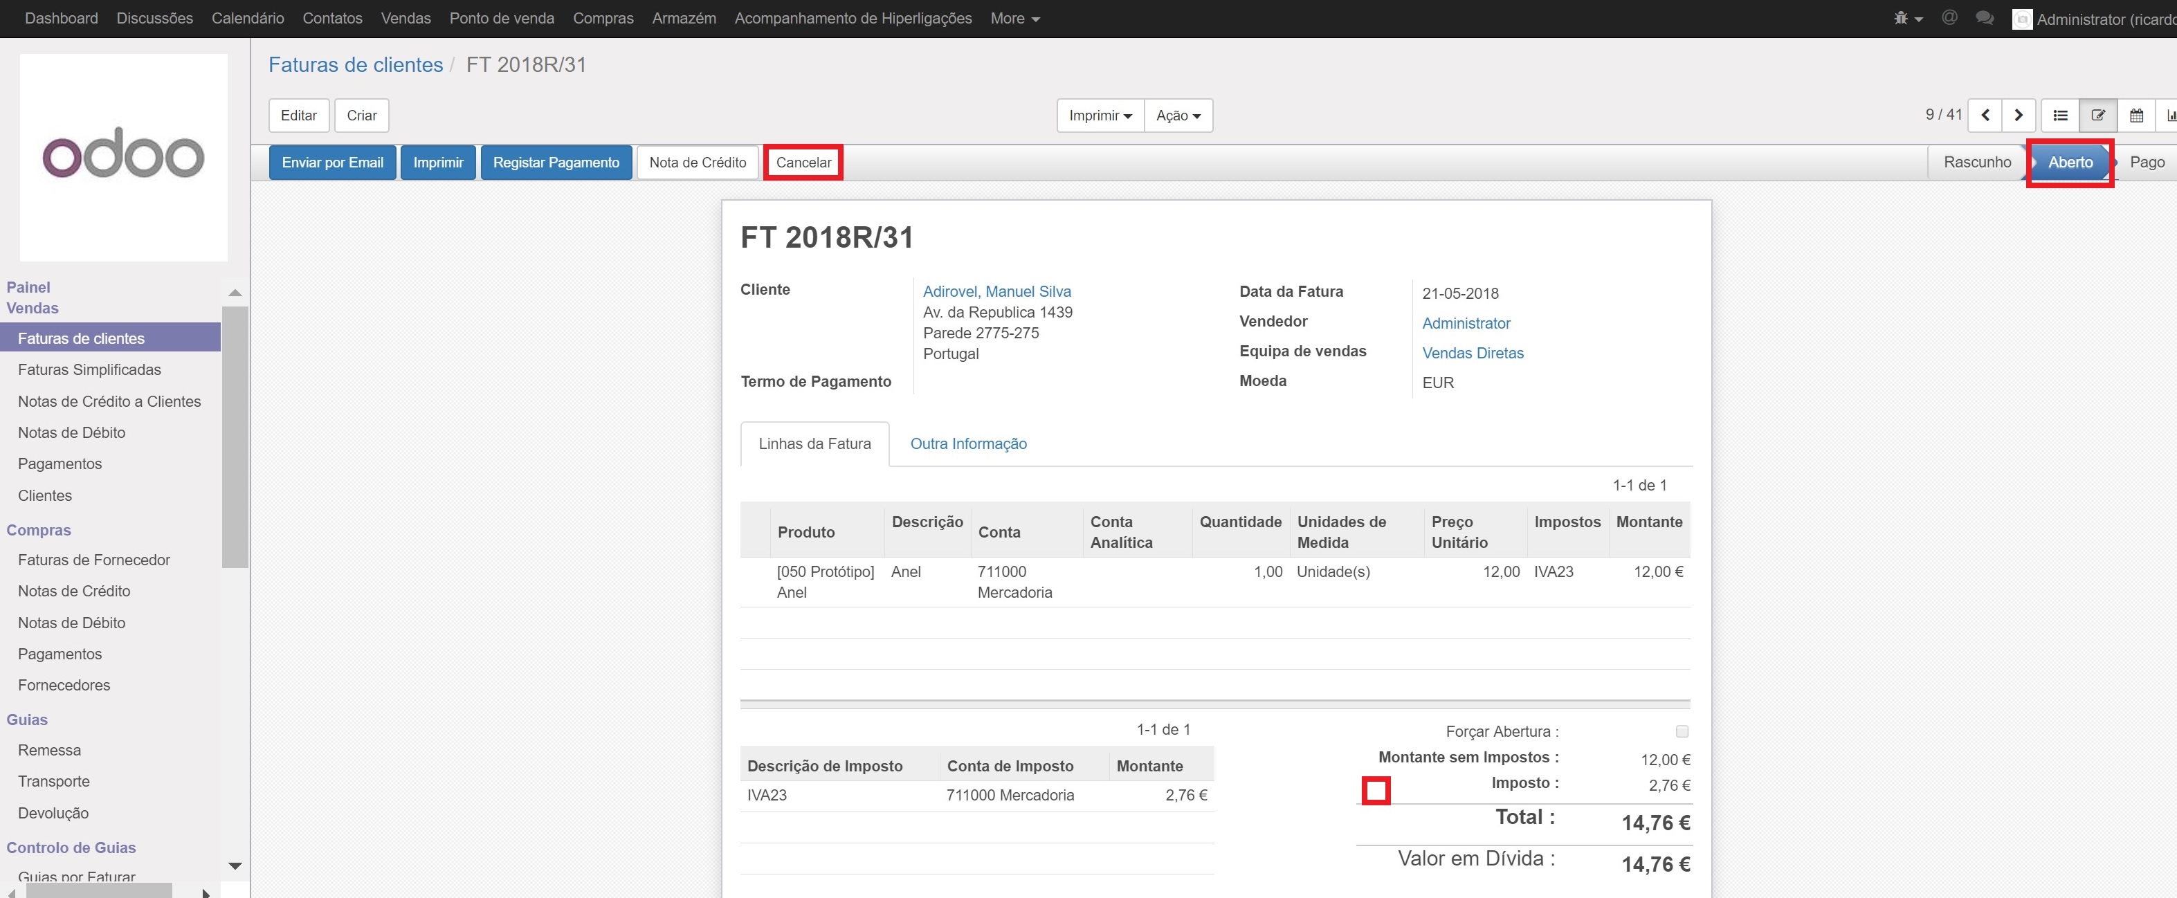
Task: Select the form view icon
Action: tap(2097, 116)
